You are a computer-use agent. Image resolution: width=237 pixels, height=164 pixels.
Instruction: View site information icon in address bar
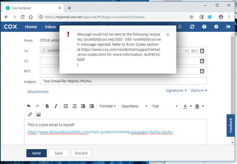click(x=41, y=17)
